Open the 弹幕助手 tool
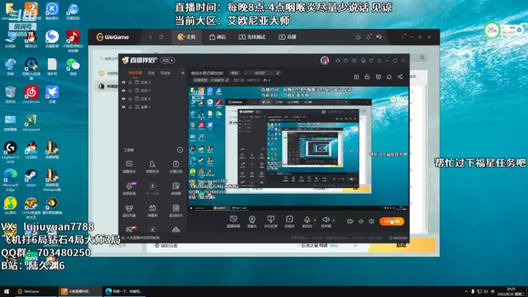The height and width of the screenshot is (297, 528). coord(129,167)
